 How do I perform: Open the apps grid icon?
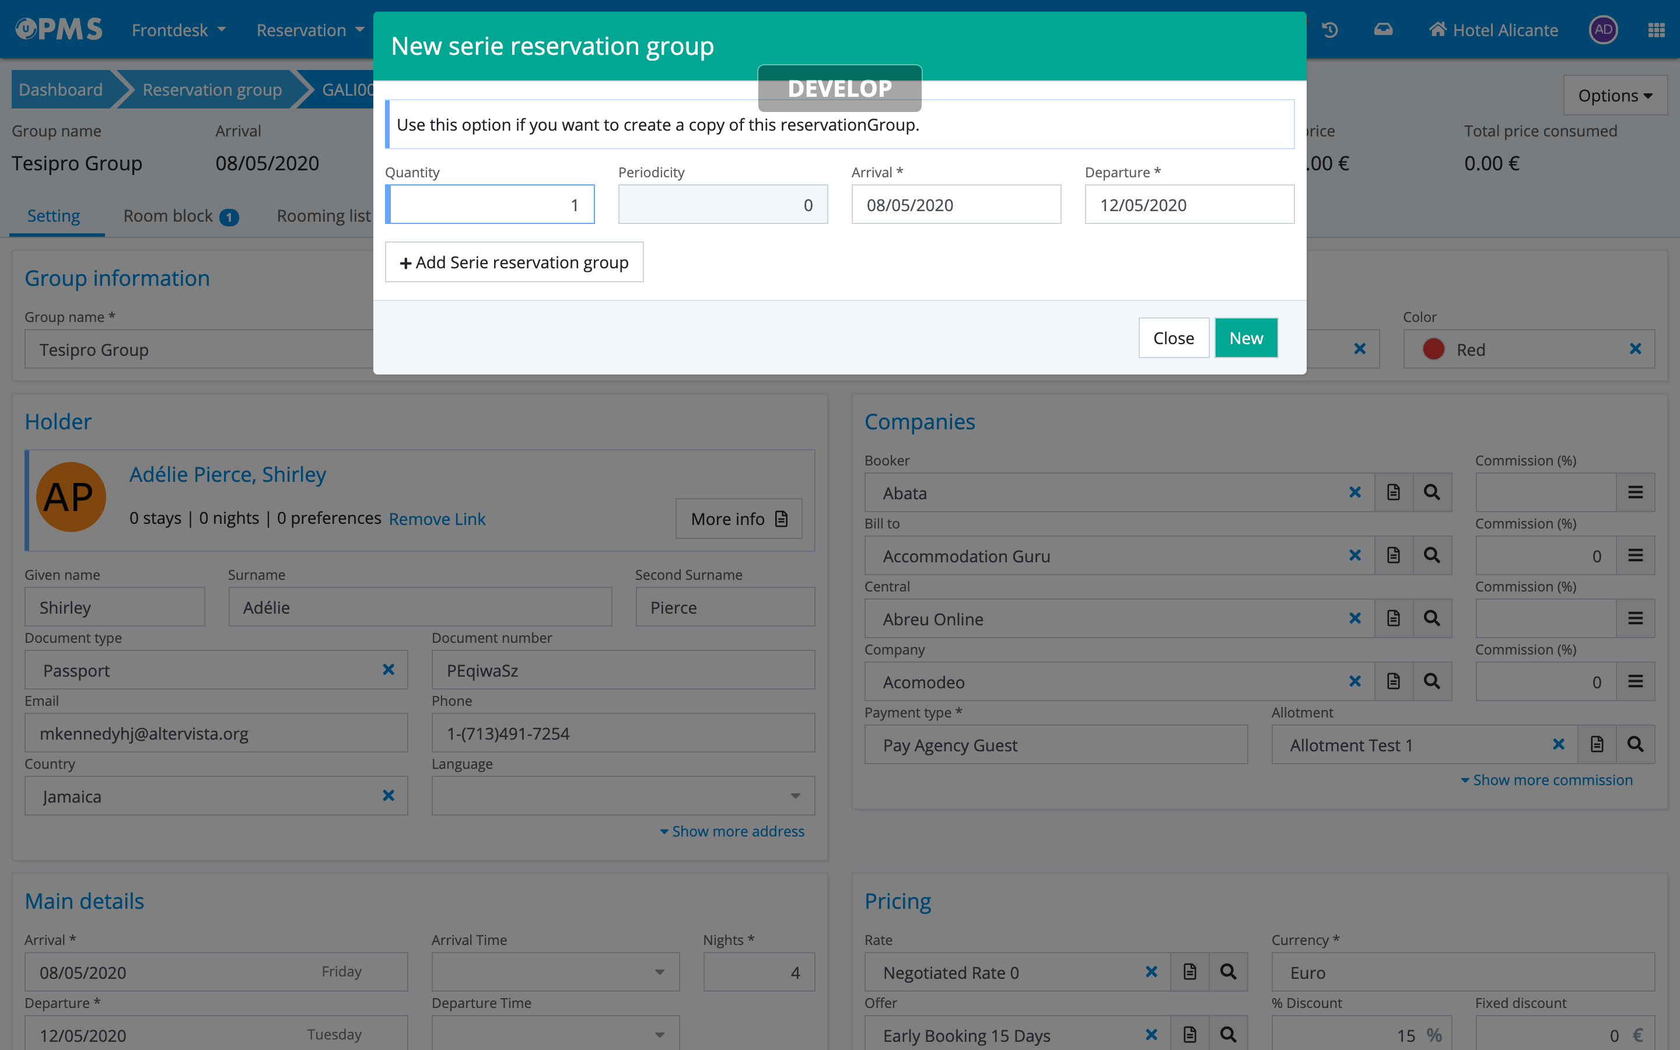pyautogui.click(x=1655, y=30)
